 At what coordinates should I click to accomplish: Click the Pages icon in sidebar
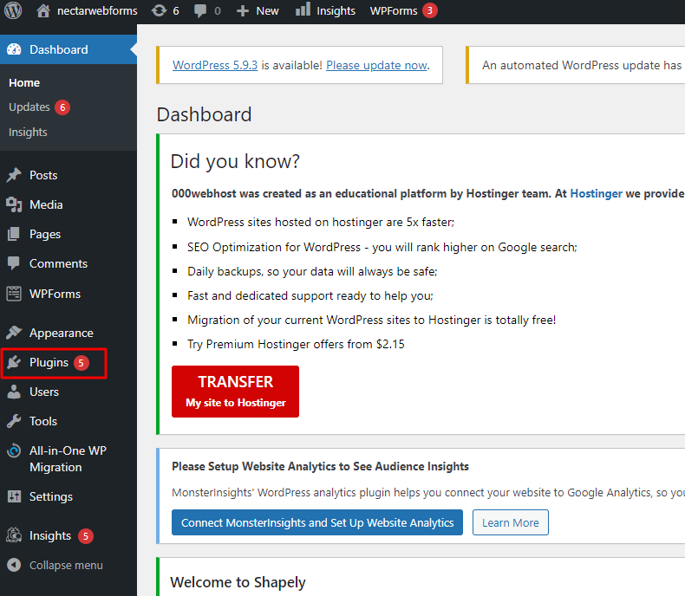tap(14, 234)
